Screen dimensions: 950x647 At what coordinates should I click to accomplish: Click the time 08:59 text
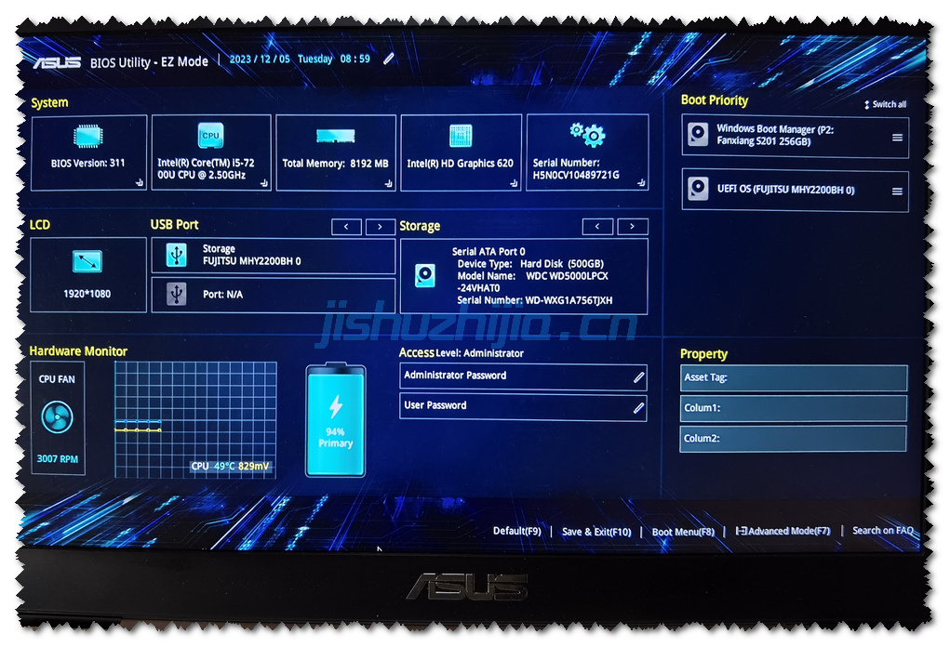coord(355,59)
